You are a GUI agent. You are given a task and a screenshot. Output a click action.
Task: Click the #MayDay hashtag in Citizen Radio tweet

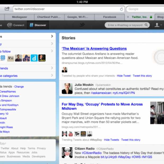point(124,157)
